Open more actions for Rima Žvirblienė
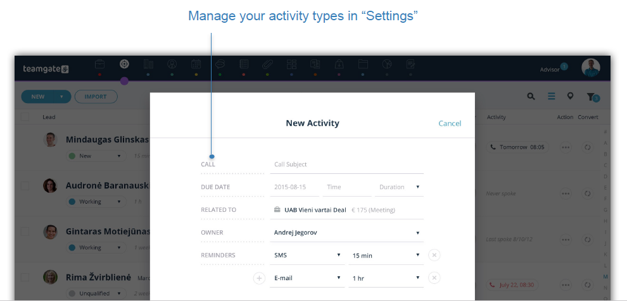627x301 pixels. coord(565,285)
